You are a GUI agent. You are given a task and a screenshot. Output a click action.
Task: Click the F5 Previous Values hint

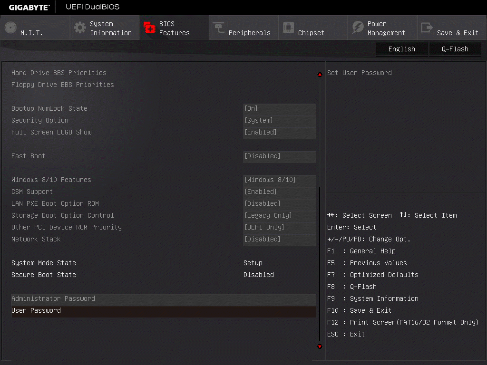coord(367,263)
